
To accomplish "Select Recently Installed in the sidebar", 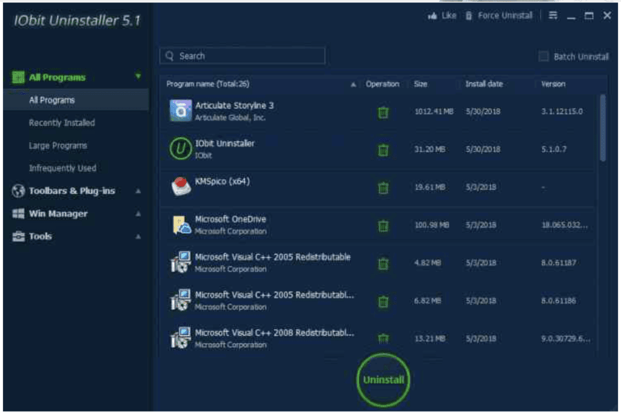I will click(x=62, y=123).
